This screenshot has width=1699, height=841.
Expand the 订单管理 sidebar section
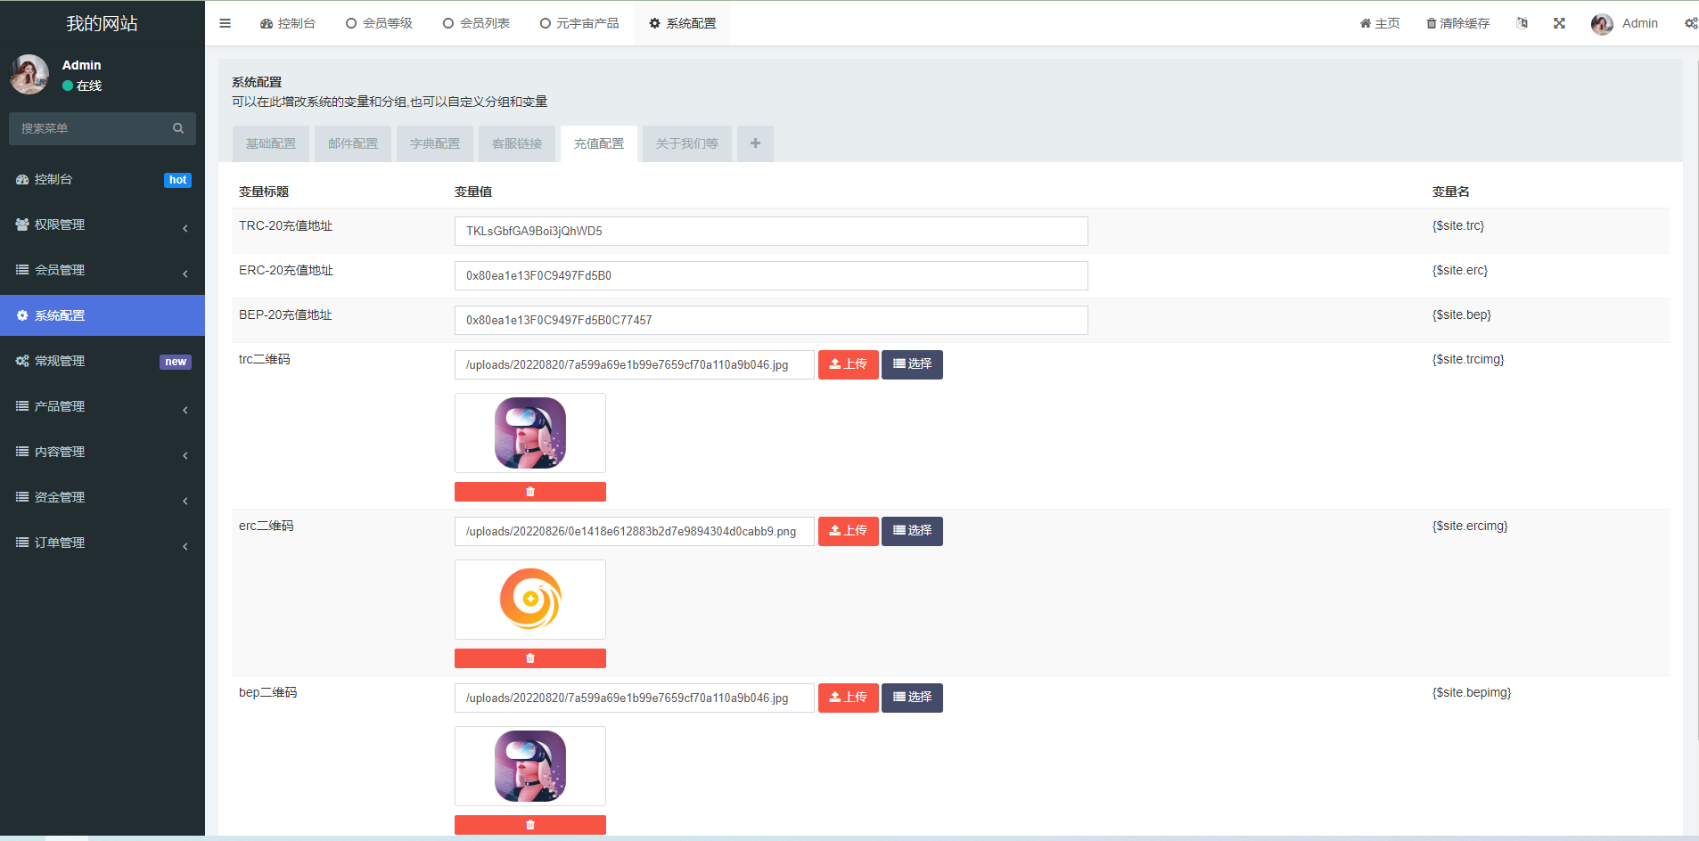pyautogui.click(x=103, y=542)
